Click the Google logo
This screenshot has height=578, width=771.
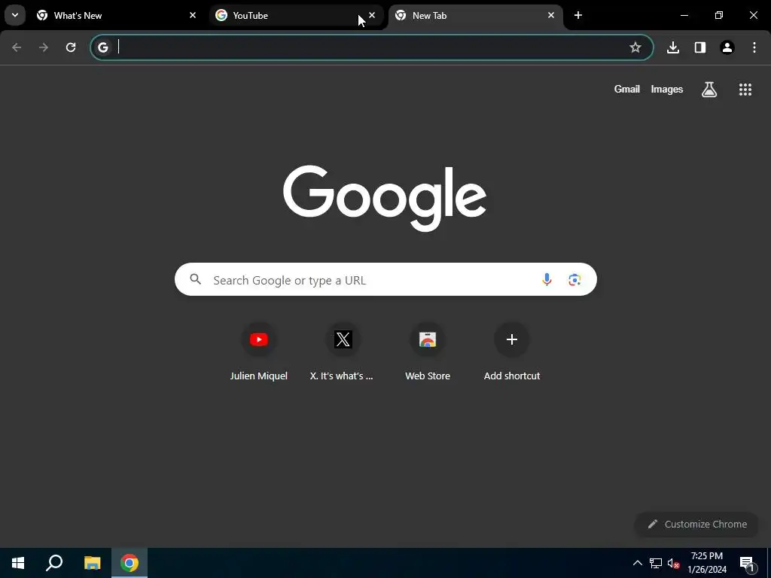click(385, 198)
